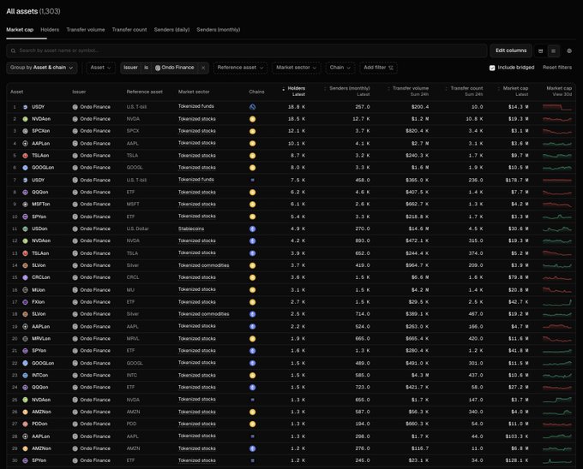Image resolution: width=583 pixels, height=469 pixels.
Task: Click reference asset MRVL cell
Action: (133, 339)
